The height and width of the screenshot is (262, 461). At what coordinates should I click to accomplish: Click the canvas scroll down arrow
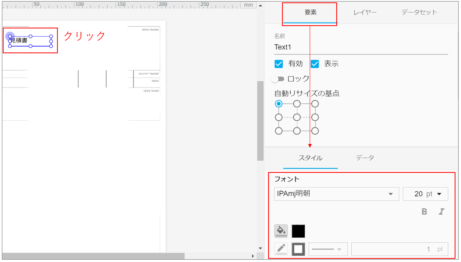click(x=260, y=248)
